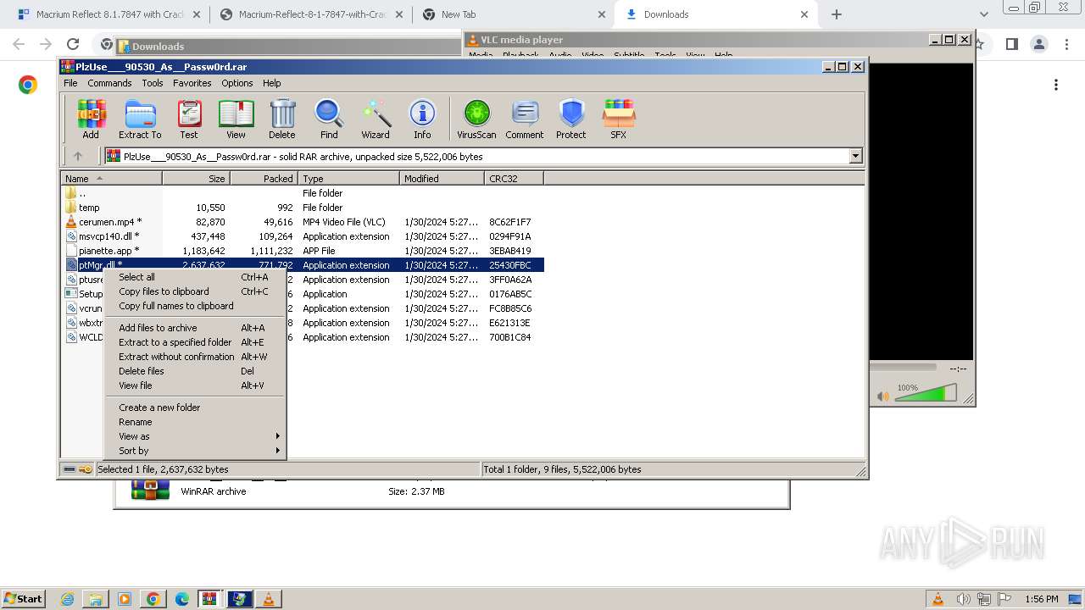Click the Extract To toolbar icon
The width and height of the screenshot is (1085, 610).
click(x=140, y=119)
